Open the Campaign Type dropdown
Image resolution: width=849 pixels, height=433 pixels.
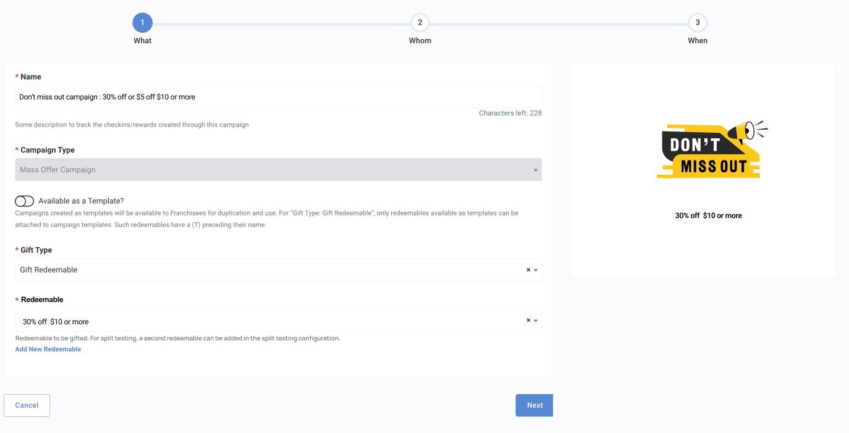(278, 170)
